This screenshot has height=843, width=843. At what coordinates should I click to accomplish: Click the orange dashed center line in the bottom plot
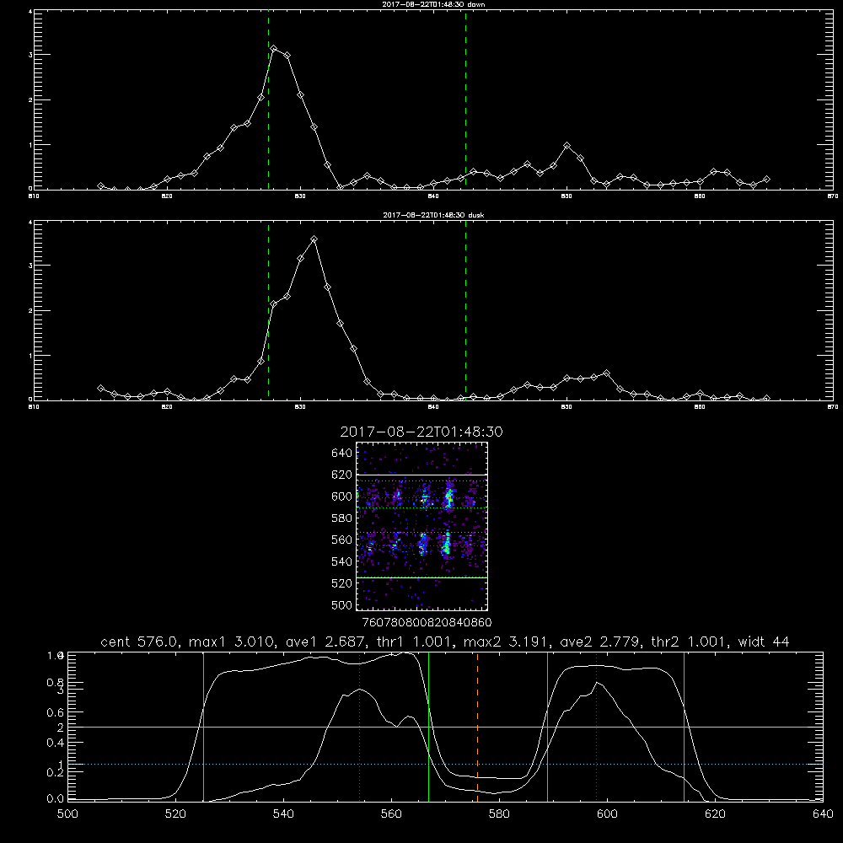[477, 727]
